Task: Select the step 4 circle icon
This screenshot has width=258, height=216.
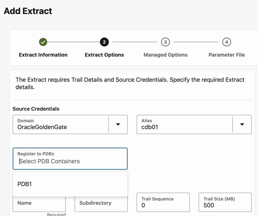Action: point(227,42)
